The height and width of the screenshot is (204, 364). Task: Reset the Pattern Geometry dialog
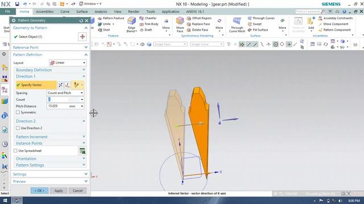point(81,20)
